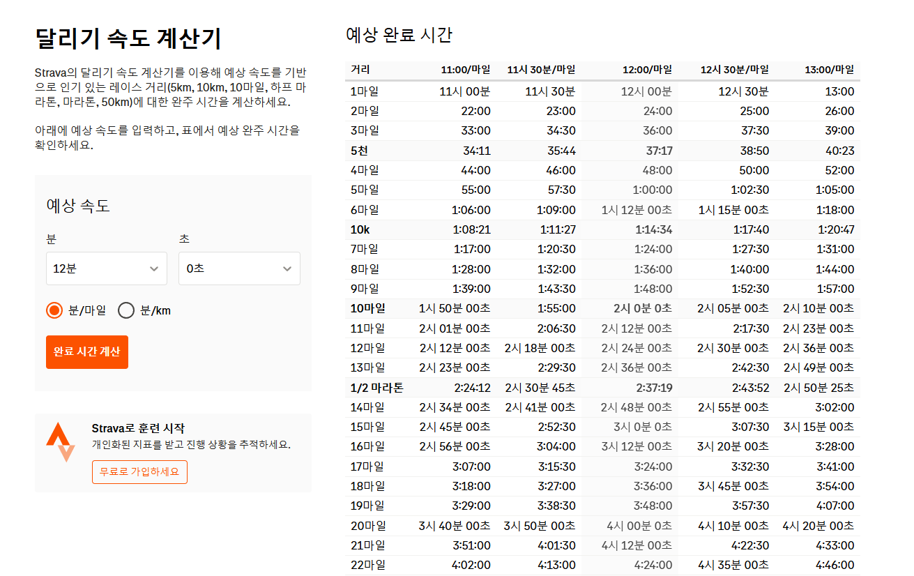The height and width of the screenshot is (576, 914).
Task: Open the 분 minutes dropdown showing 12분
Action: [x=106, y=268]
